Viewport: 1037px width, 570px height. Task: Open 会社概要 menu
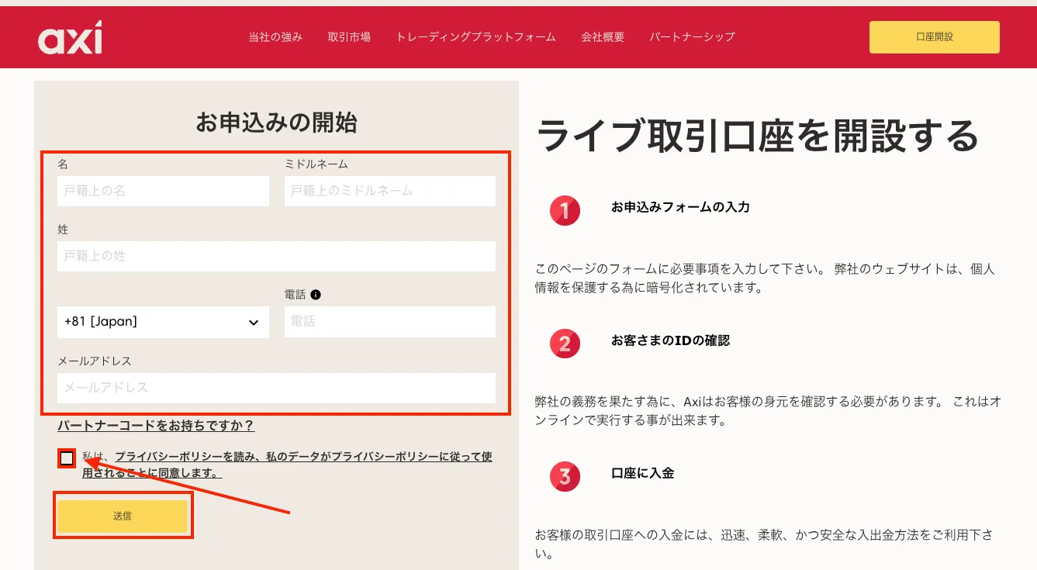[603, 37]
